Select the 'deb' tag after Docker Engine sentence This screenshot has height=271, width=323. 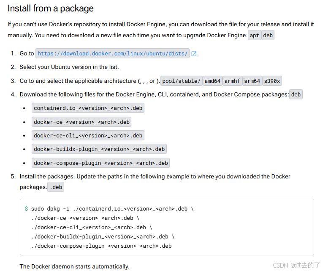[268, 35]
